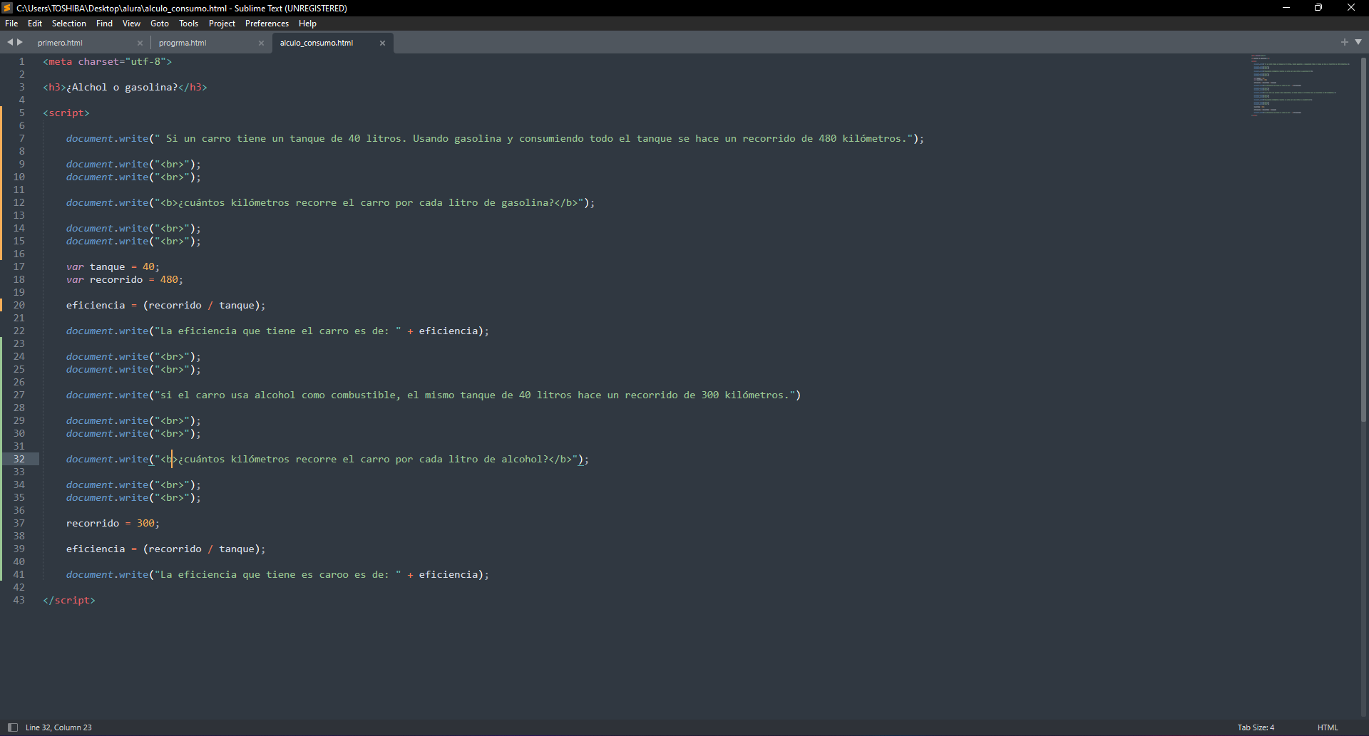Click the eficiencia assignment on line 39

[x=165, y=549]
